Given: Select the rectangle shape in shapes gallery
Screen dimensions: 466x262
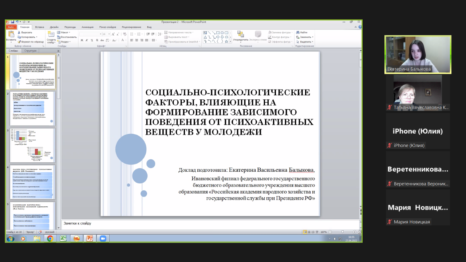Looking at the screenshot, I should click(x=218, y=32).
